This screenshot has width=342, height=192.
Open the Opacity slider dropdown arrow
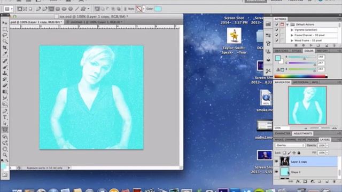327,146
